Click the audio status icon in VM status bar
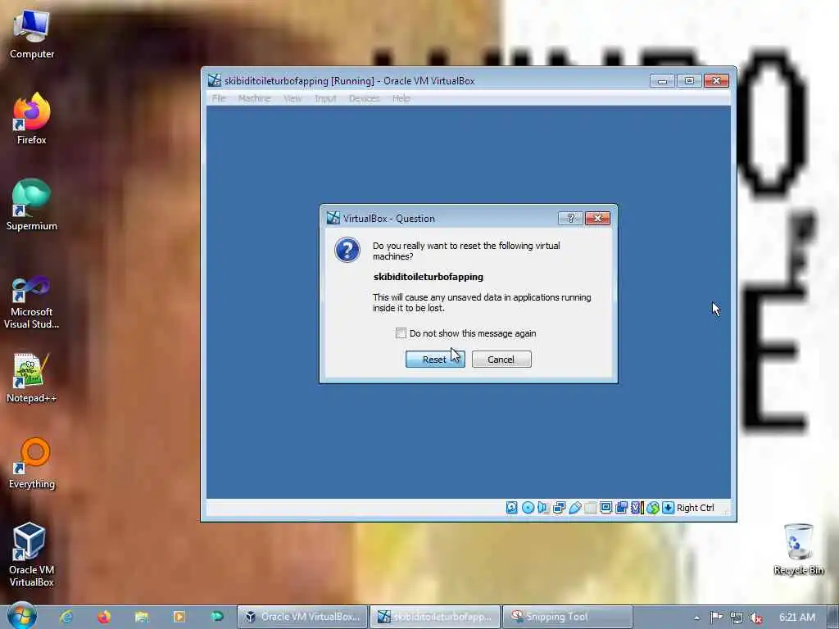 [543, 508]
